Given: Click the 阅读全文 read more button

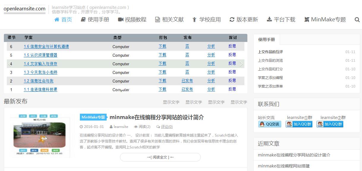Looking at the screenshot, I should [x=160, y=157].
